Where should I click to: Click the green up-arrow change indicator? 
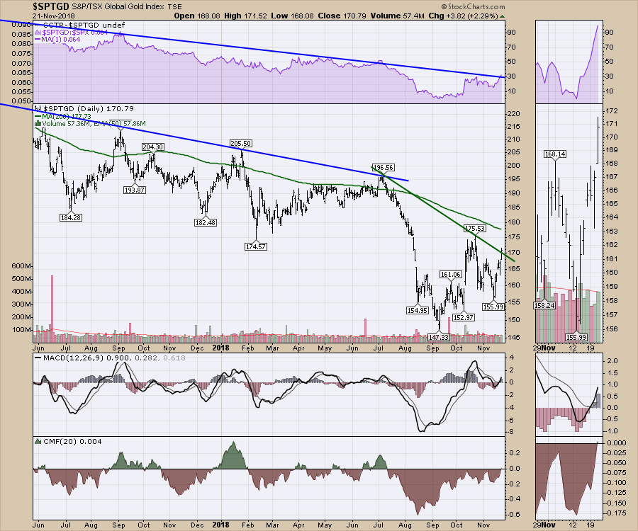(x=503, y=16)
